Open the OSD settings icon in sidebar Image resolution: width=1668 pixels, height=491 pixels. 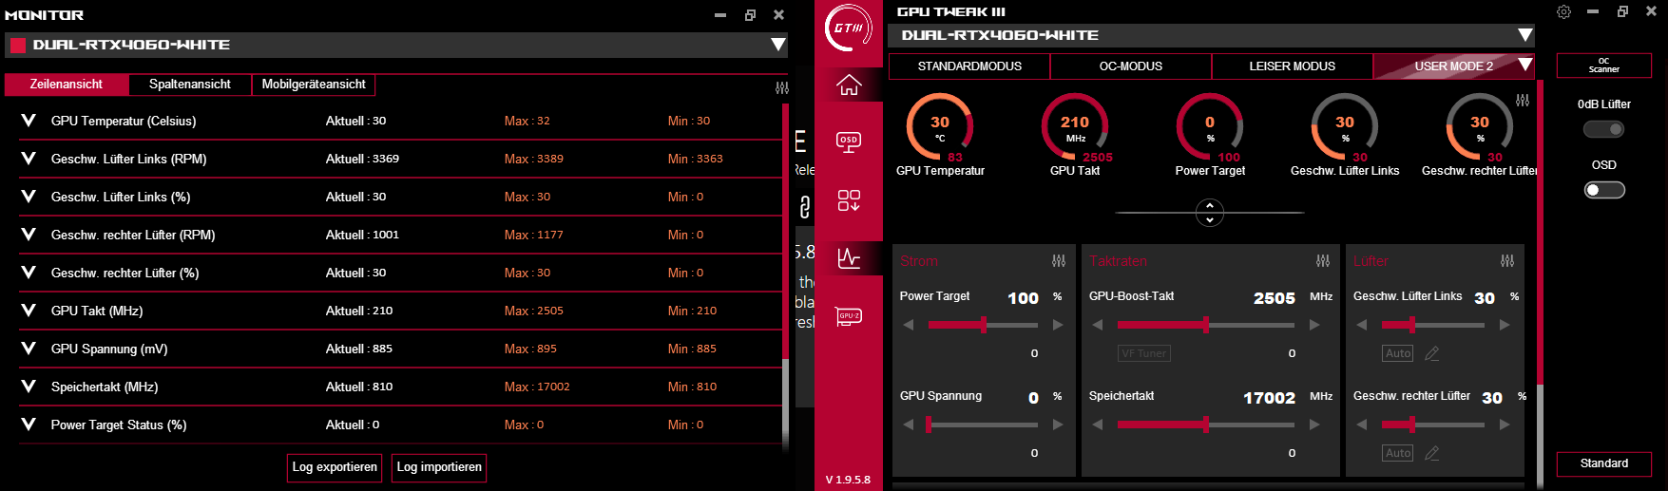click(849, 142)
